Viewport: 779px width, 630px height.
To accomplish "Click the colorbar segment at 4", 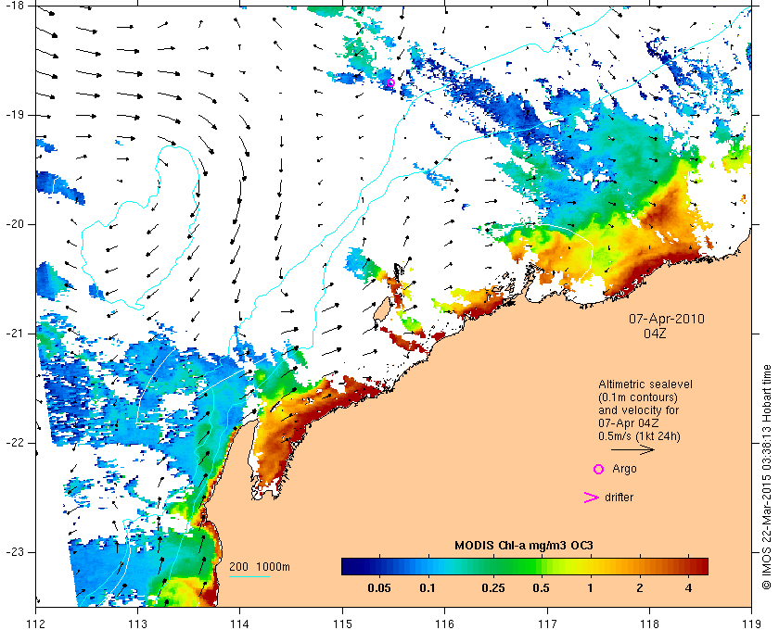I will pos(688,566).
